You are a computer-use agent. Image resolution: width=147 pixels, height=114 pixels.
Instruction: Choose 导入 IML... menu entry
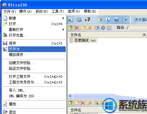[34, 90]
